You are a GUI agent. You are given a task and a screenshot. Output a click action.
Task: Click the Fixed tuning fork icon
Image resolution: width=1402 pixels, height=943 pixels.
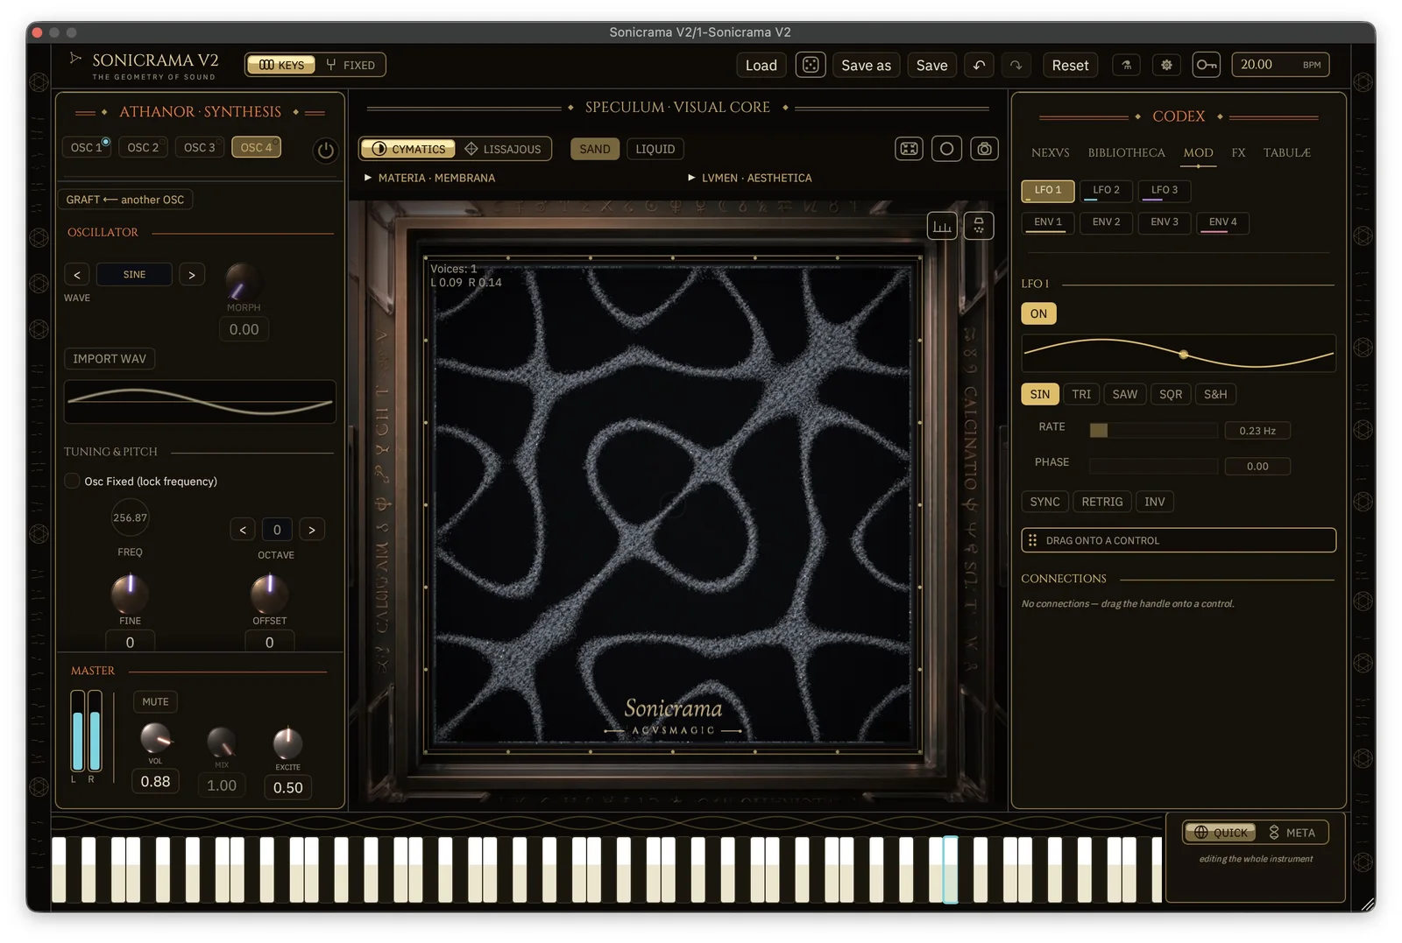pyautogui.click(x=331, y=65)
